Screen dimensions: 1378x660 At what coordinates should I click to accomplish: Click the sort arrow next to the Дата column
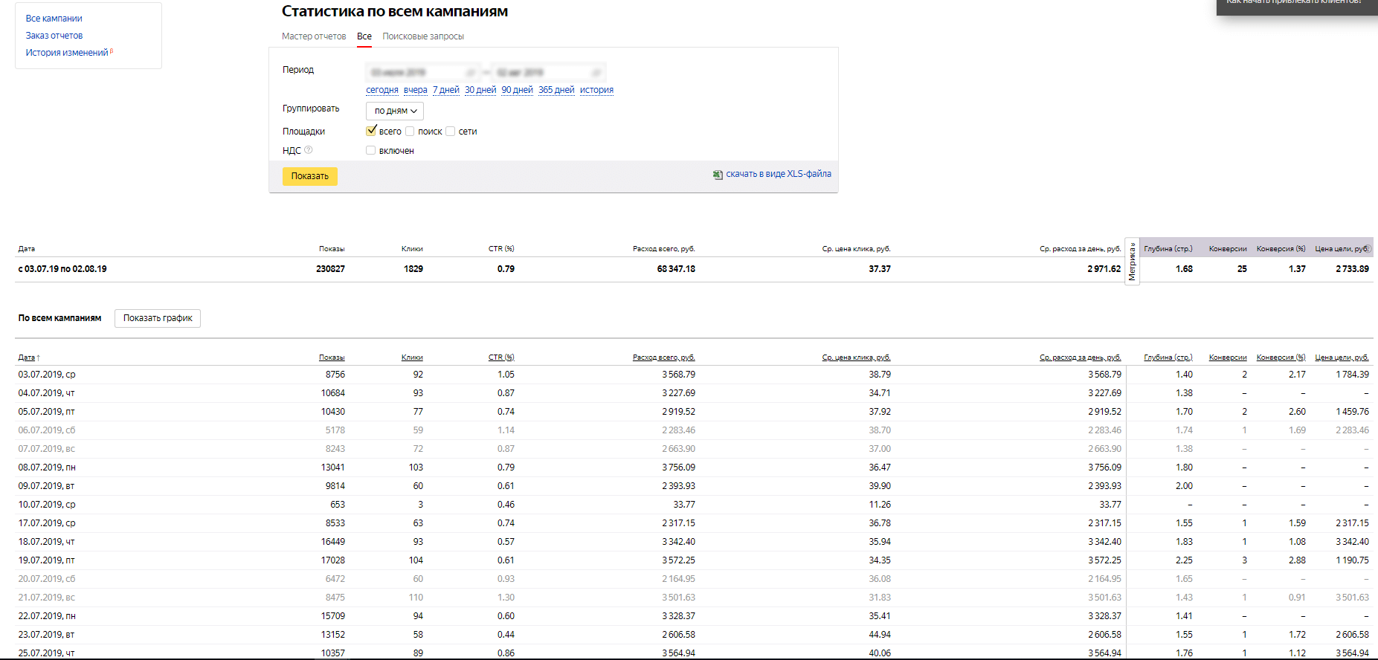coord(38,358)
